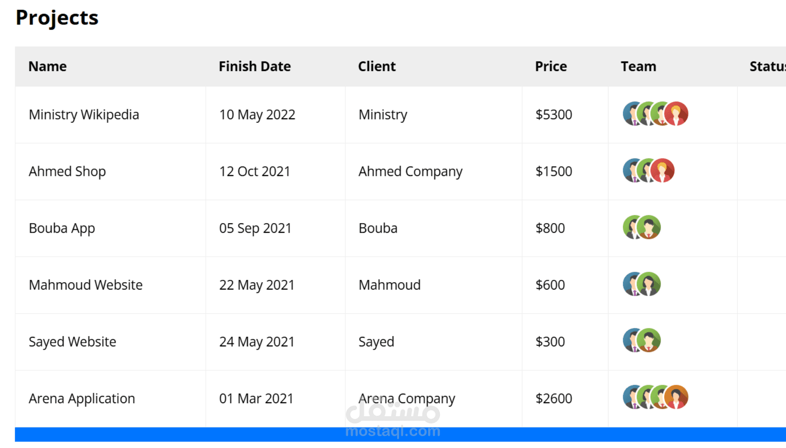Sort by the Finish Date column header
This screenshot has height=448, width=786.
(x=255, y=67)
